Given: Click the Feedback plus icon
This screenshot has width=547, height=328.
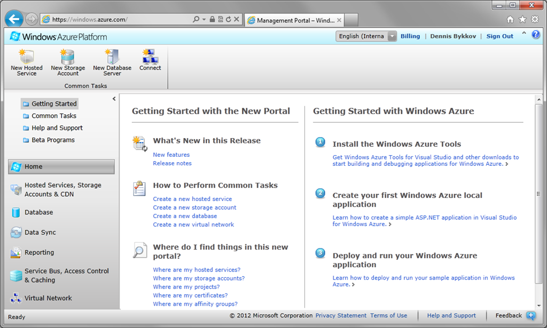Looking at the screenshot, I should (530, 316).
